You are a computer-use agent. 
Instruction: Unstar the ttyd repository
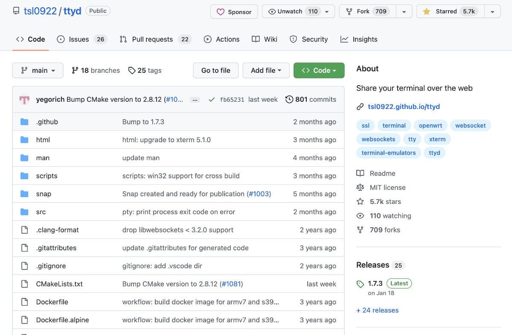click(448, 11)
